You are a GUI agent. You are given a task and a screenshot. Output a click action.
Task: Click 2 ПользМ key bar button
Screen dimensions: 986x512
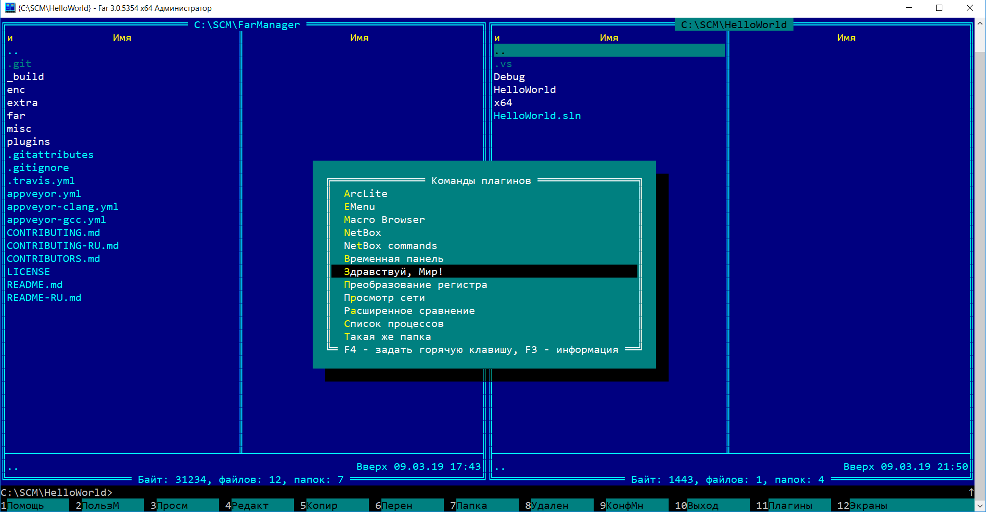click(x=109, y=505)
